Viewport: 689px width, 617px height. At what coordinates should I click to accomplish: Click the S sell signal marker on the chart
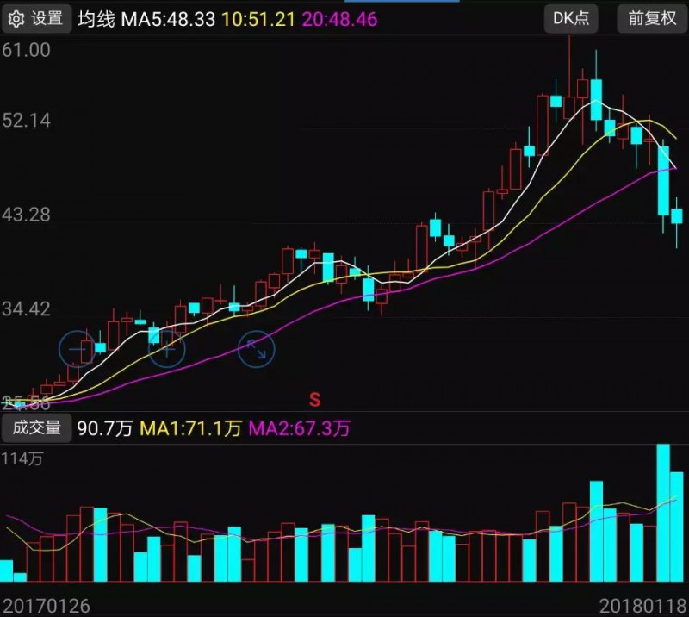(314, 398)
